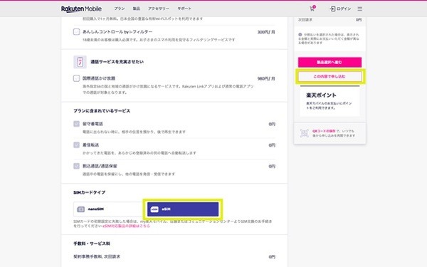Click the QRコードの保存 link
Screen dimensions: 427x267
pyautogui.click(x=324, y=131)
